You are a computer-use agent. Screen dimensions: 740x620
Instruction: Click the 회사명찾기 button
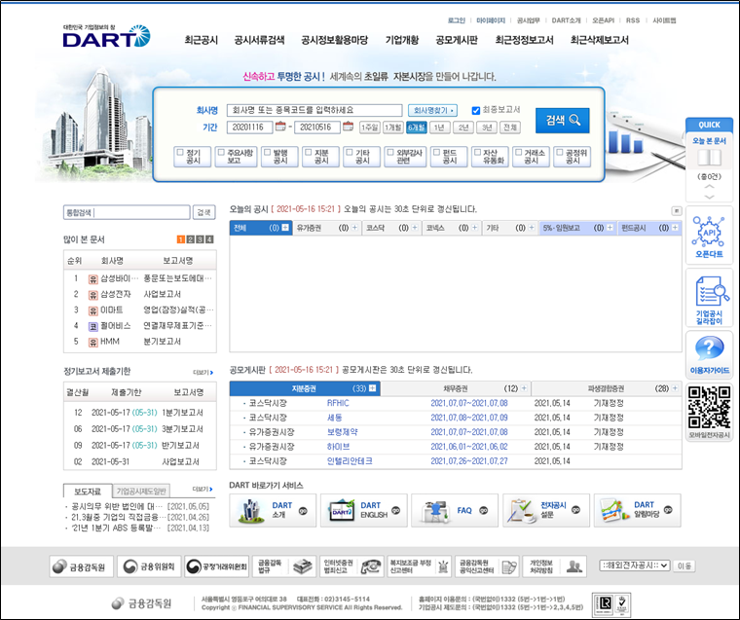(432, 110)
